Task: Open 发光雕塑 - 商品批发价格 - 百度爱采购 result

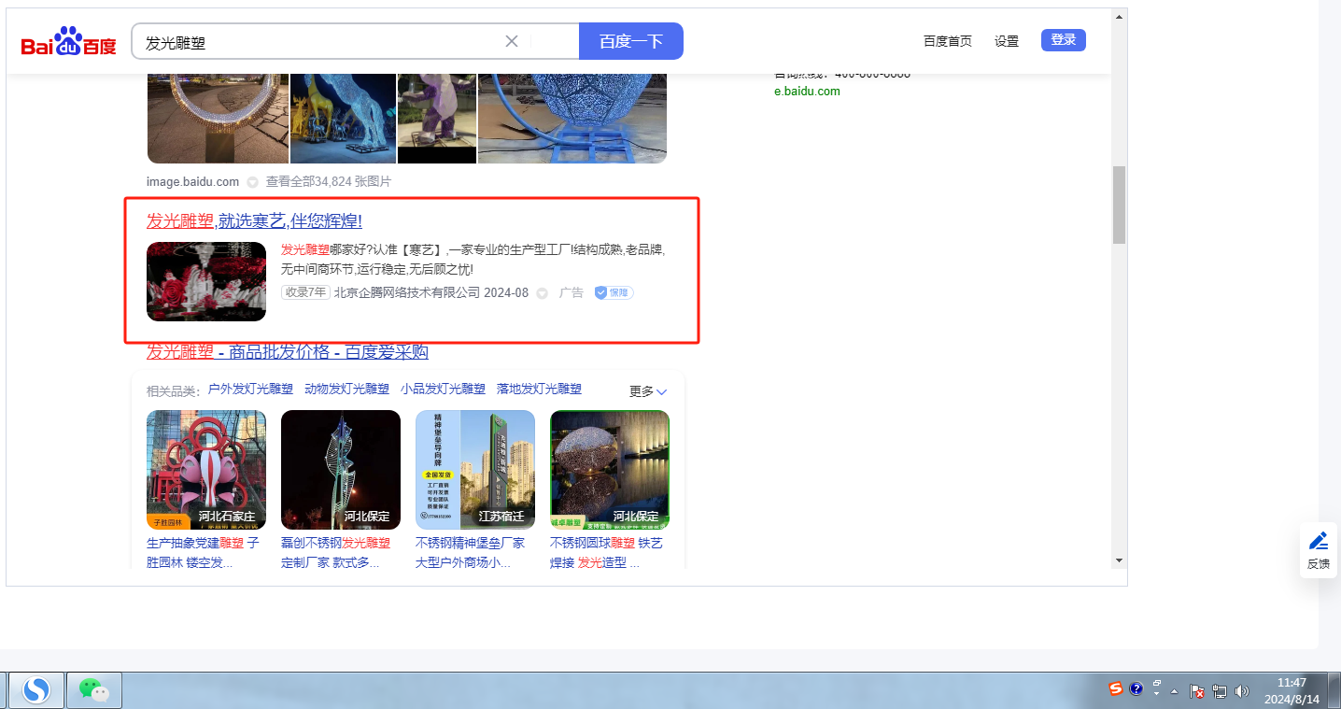Action: 288,351
